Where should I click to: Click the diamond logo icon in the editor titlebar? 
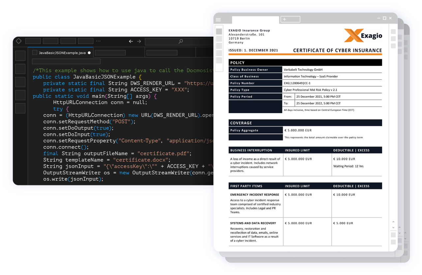18,41
